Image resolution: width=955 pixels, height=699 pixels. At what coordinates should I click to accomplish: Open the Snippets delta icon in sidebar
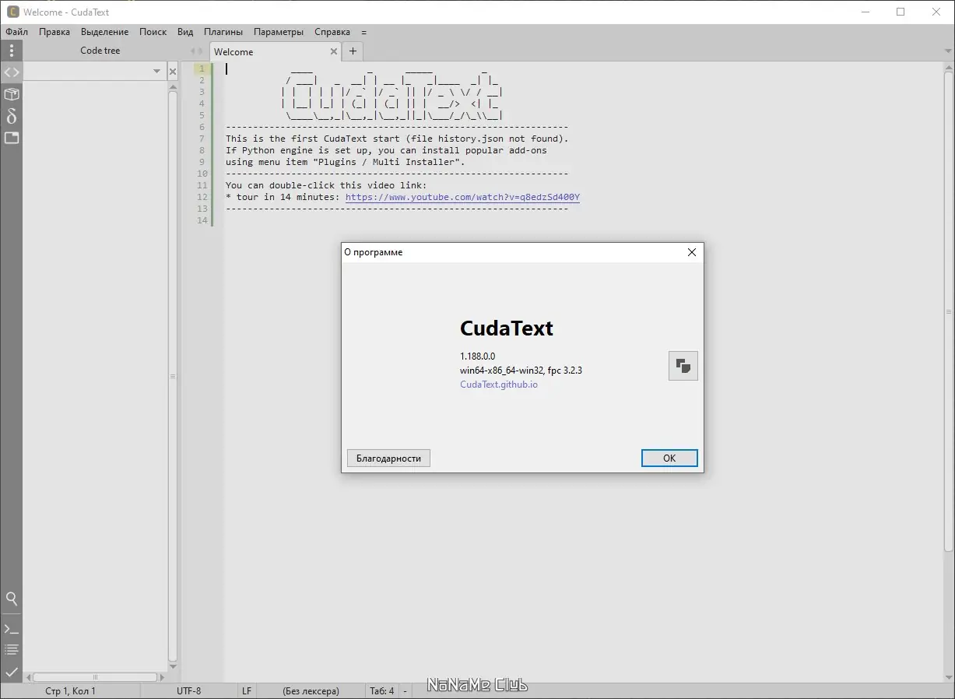coord(11,116)
